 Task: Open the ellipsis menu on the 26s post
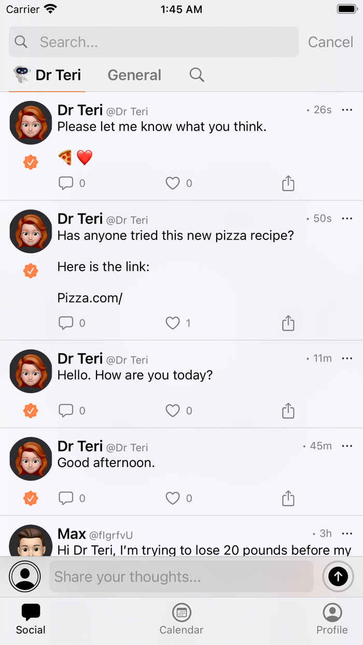pos(347,109)
